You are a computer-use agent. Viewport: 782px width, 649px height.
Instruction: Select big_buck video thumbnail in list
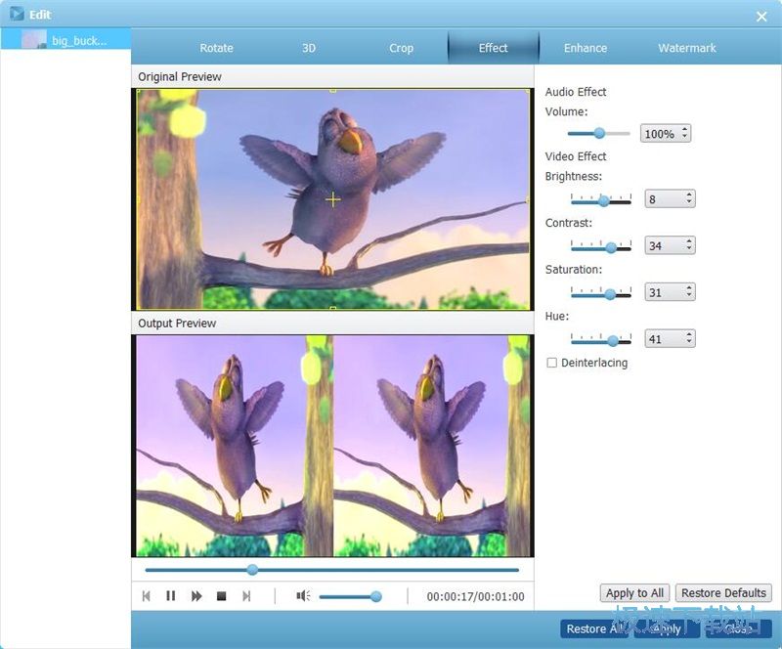[34, 40]
